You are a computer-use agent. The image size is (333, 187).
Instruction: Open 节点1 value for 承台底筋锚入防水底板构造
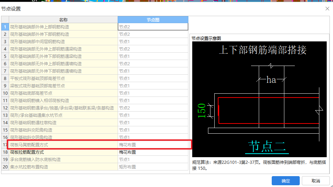(153, 160)
